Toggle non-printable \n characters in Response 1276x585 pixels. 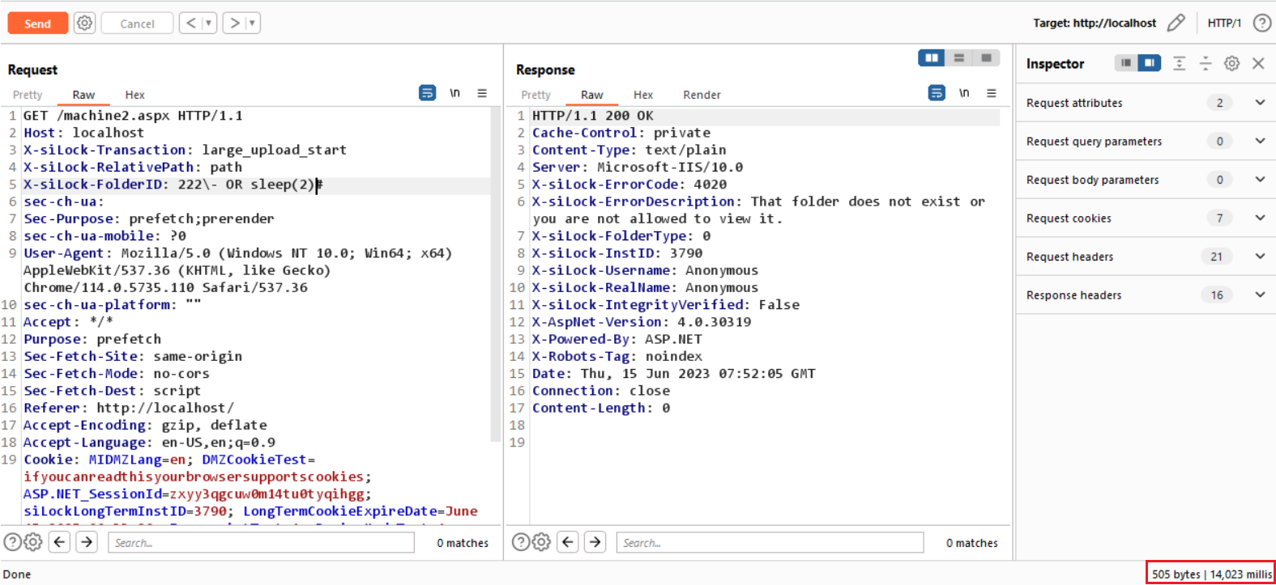[964, 93]
